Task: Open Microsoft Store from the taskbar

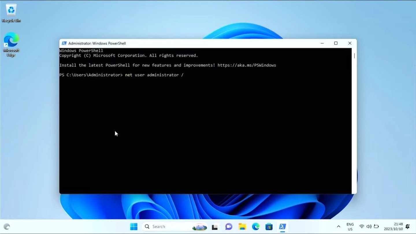Action: tap(269, 227)
